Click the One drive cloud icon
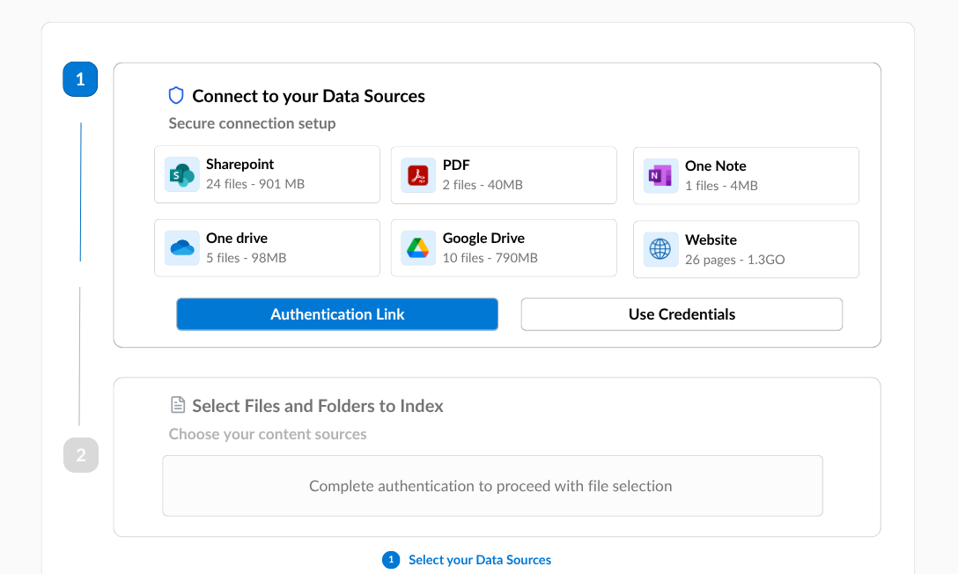Viewport: 958px width, 574px height. (182, 248)
